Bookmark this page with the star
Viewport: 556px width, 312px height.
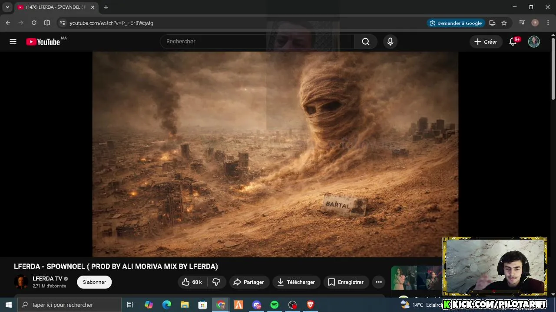504,23
